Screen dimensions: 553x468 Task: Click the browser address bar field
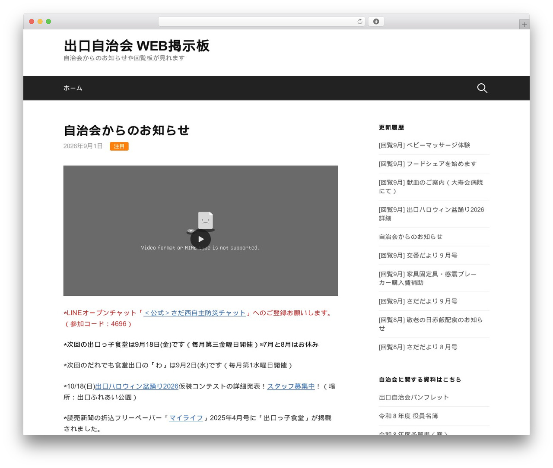261,22
